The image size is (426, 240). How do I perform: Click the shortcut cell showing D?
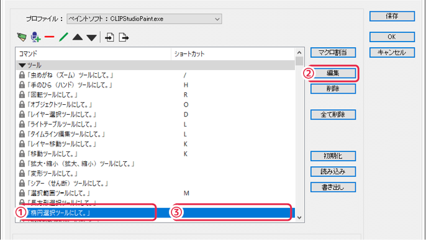186,115
